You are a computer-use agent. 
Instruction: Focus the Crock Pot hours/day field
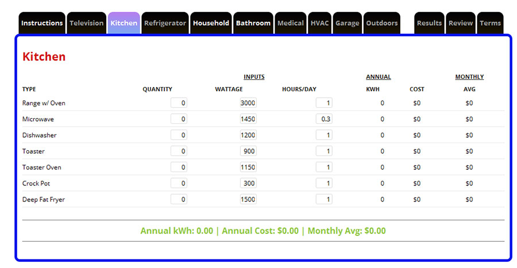pyautogui.click(x=324, y=184)
